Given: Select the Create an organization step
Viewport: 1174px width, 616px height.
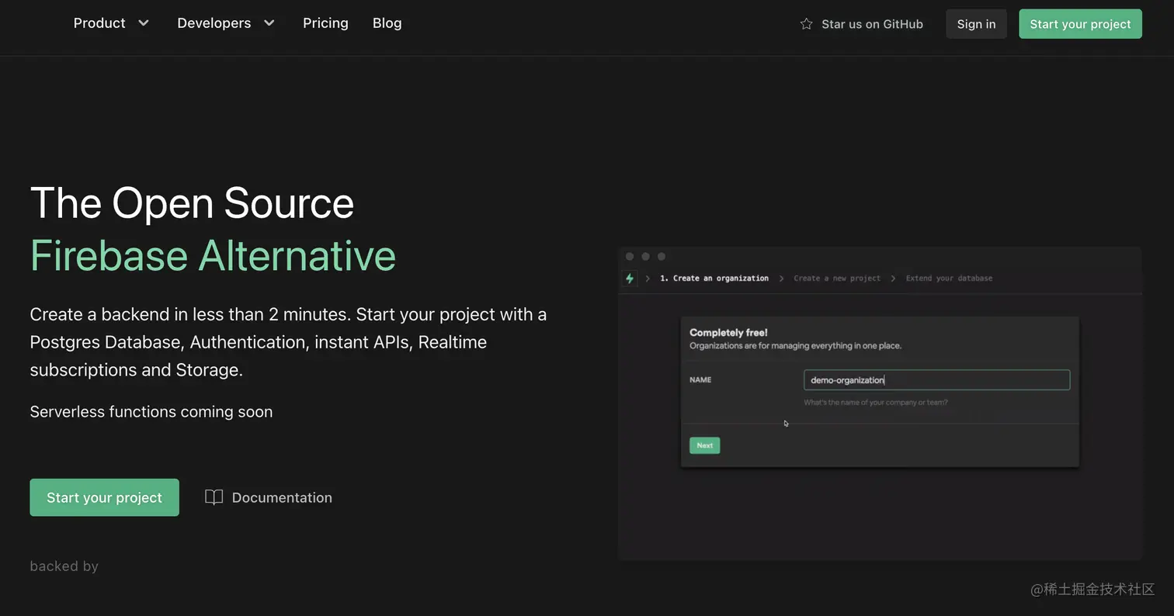Looking at the screenshot, I should pos(714,278).
